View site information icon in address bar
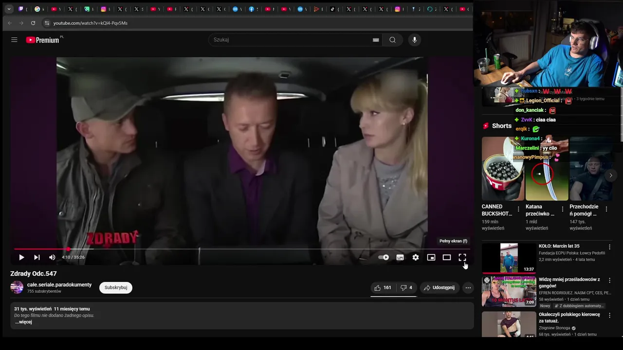 point(47,23)
